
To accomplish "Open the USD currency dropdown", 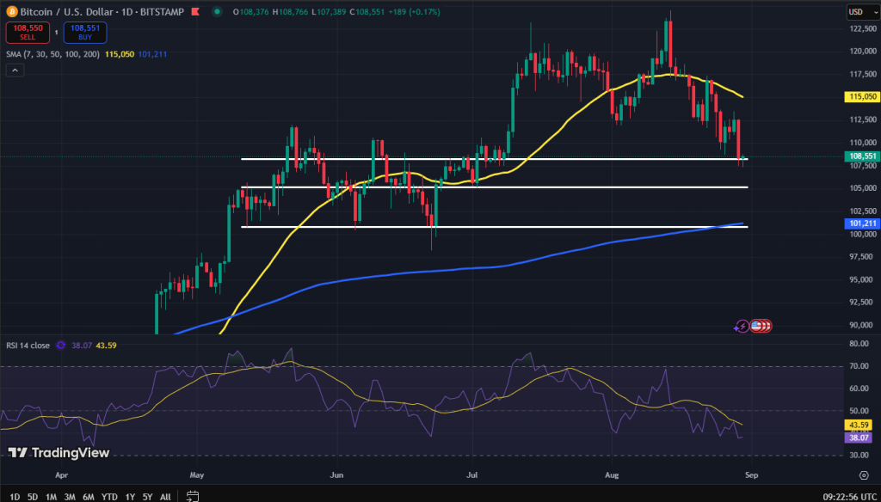I will coord(860,11).
